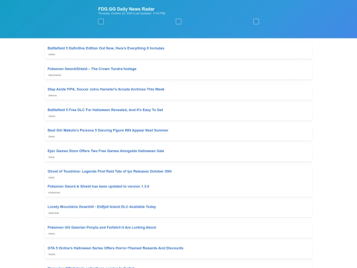357x268 pixels.
Task: Read the Soccer Joins Hamster's Arcade Archives story
Action: pos(106,89)
